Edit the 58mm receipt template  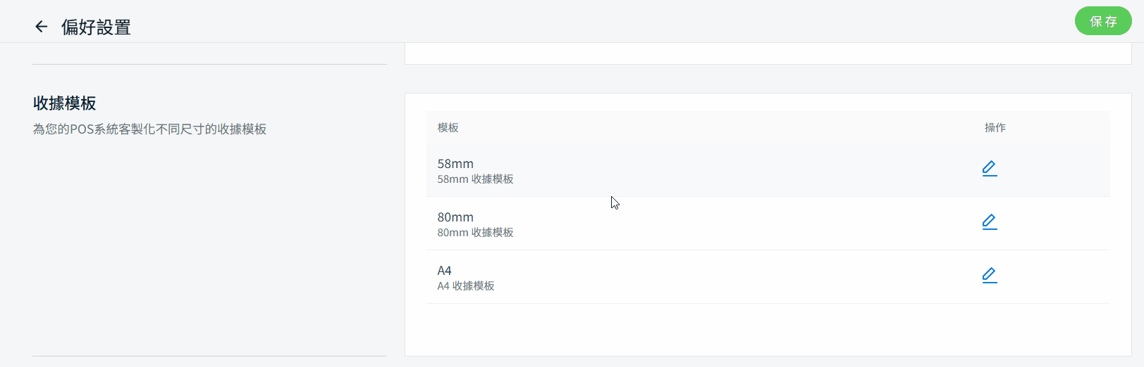990,168
